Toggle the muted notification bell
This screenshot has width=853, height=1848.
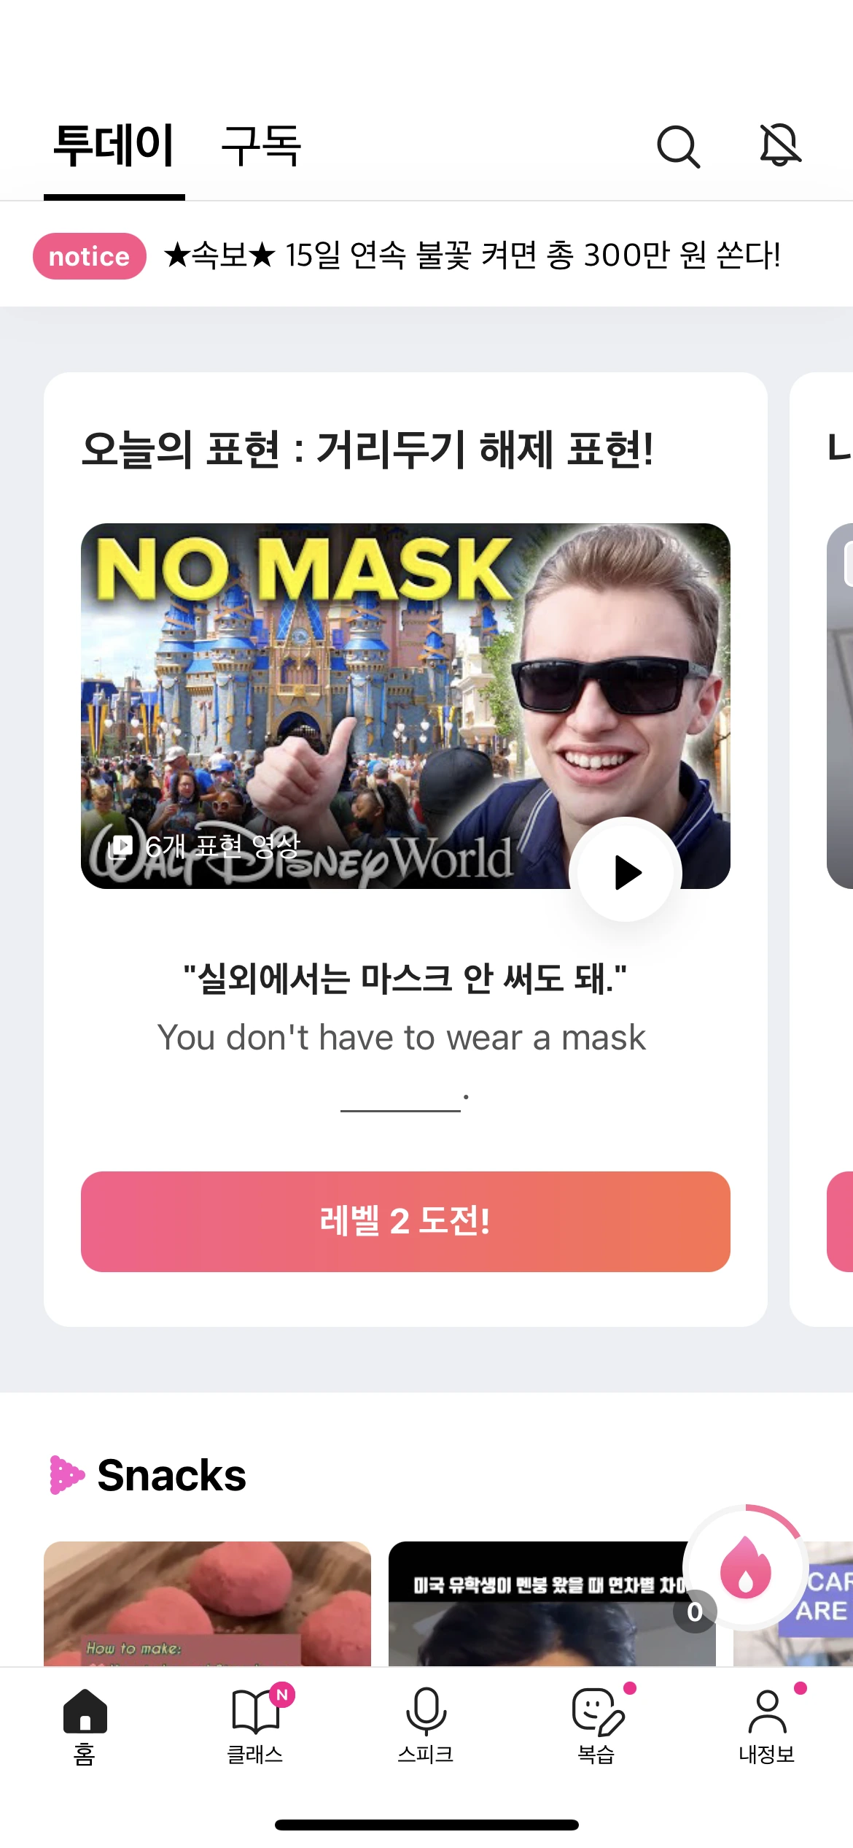(780, 145)
